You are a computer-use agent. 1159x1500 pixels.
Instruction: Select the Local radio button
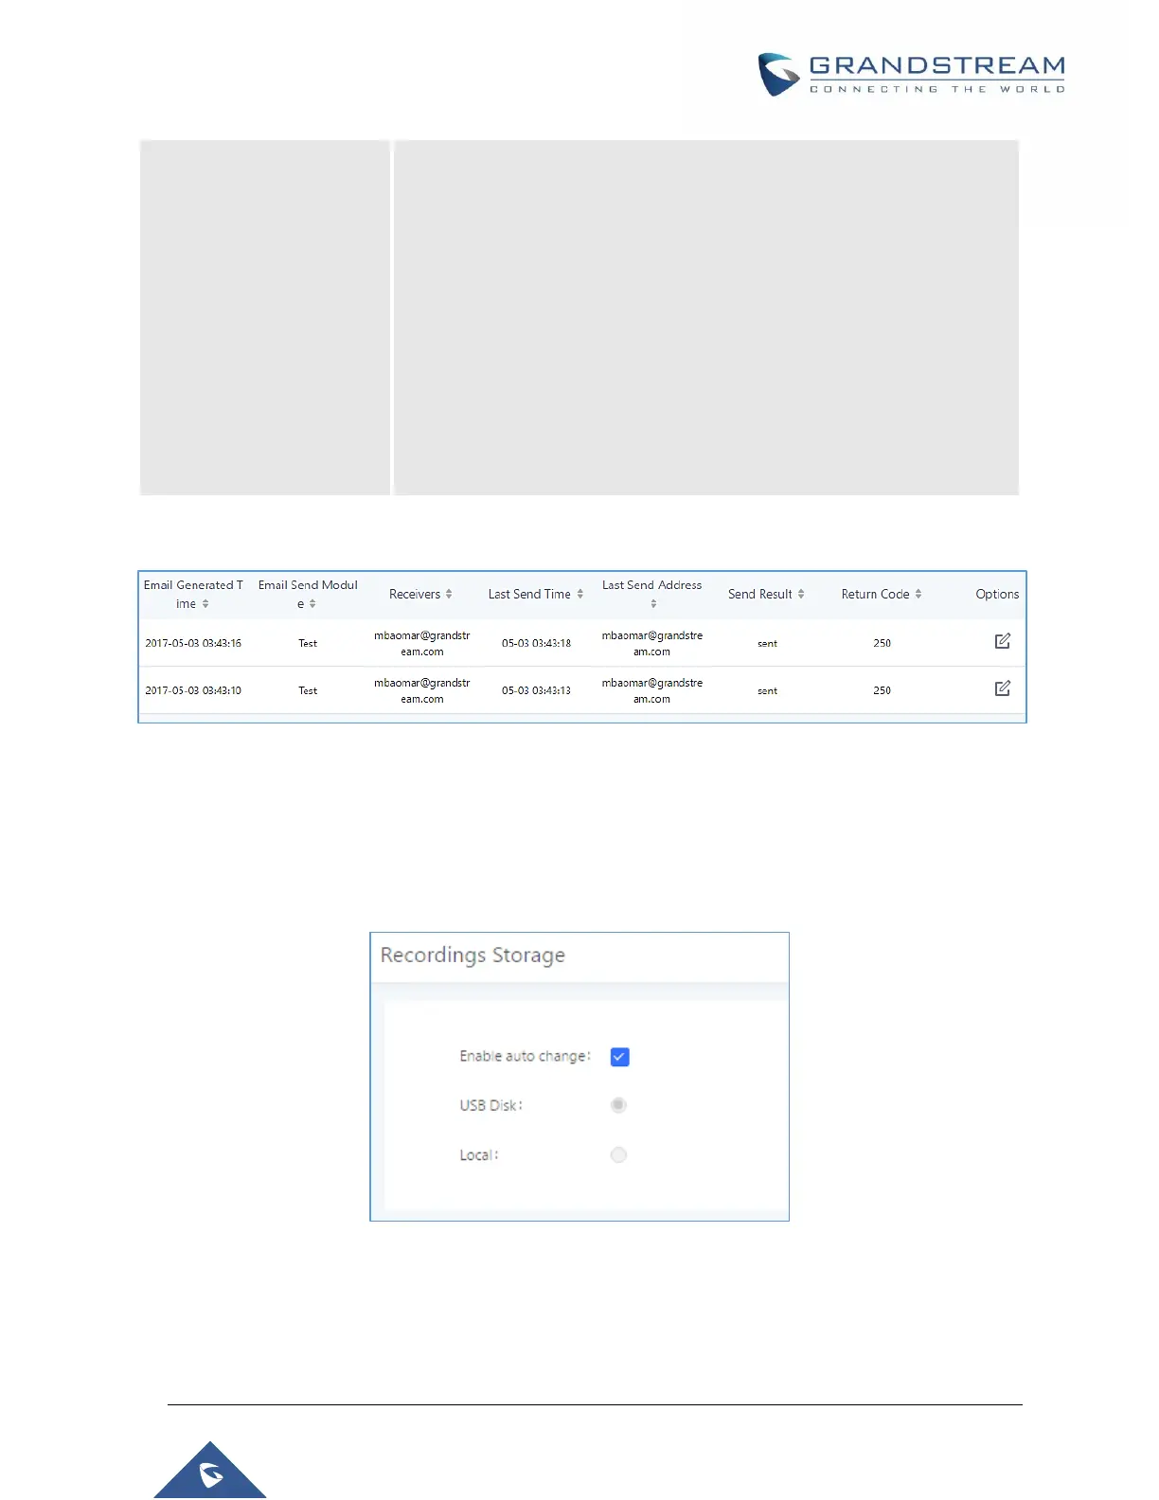click(618, 1155)
